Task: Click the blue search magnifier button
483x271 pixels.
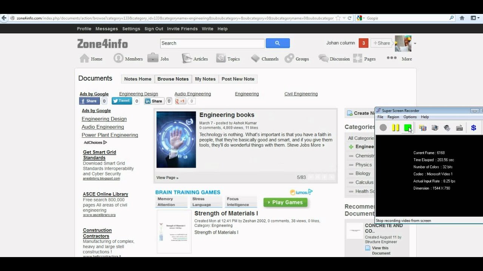Action: [278, 43]
